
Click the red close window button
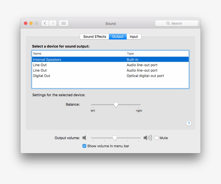click(x=26, y=23)
